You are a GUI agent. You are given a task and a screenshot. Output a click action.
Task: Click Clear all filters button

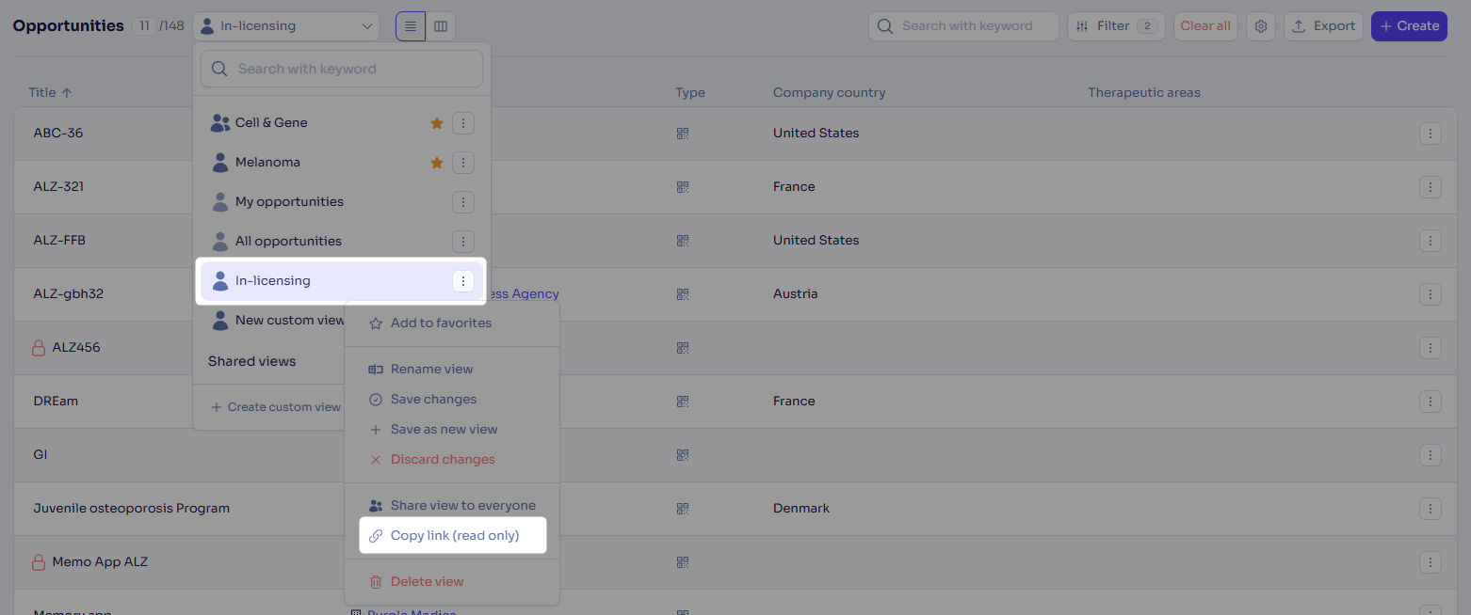[1204, 26]
